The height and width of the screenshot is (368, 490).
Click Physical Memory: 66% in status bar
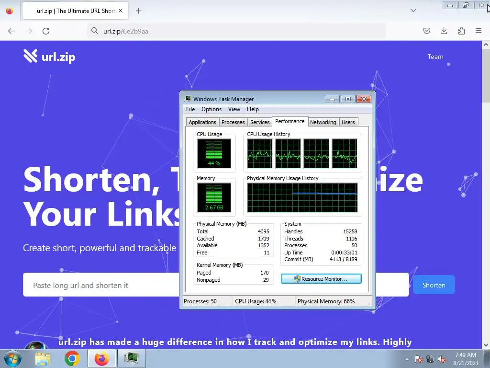(326, 301)
